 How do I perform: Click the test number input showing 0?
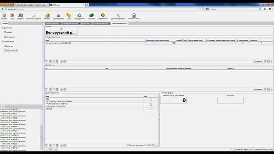coord(173,100)
